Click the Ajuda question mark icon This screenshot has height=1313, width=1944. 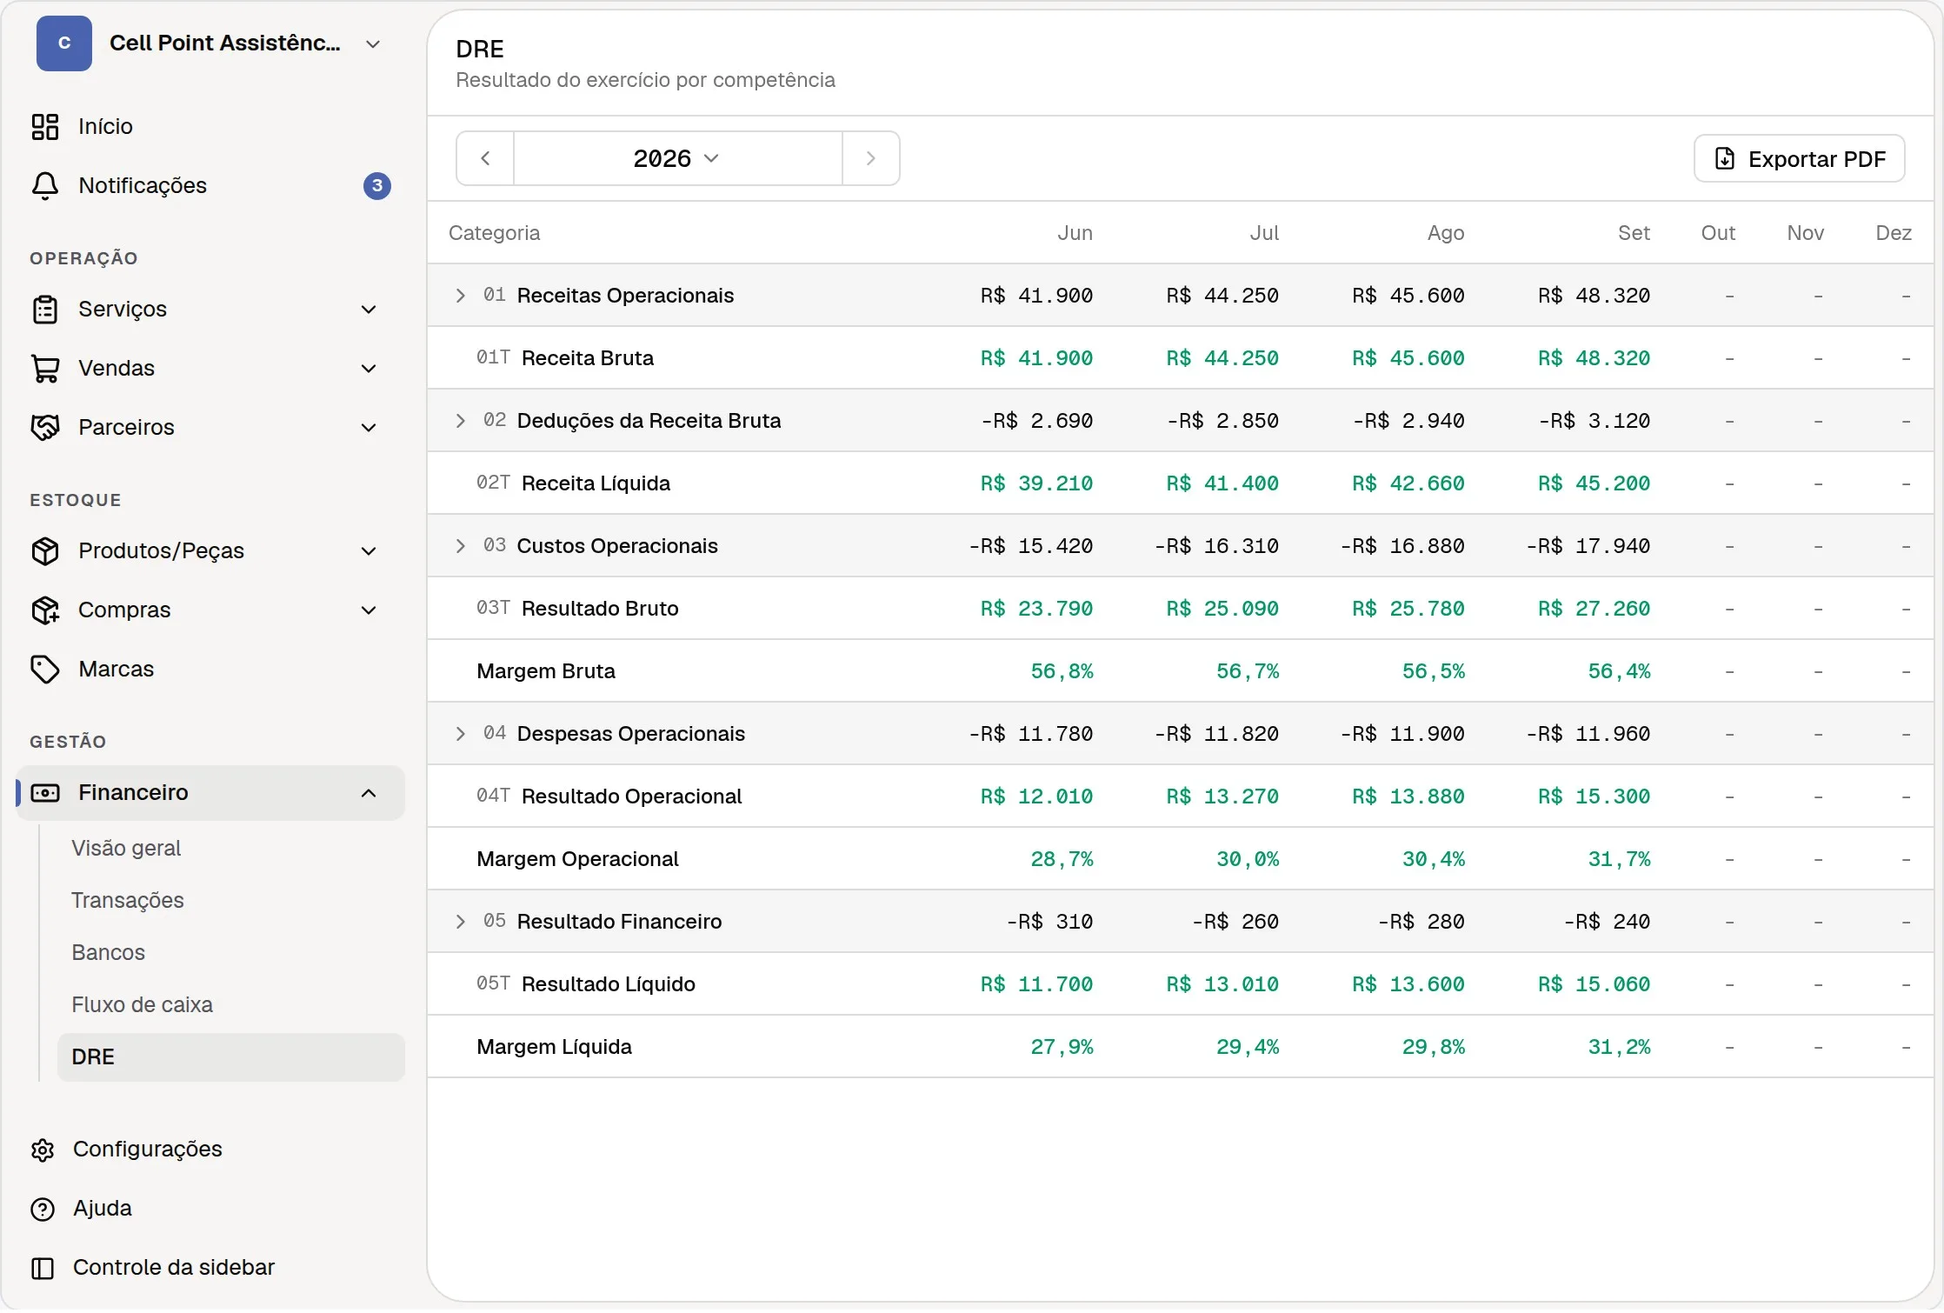43,1210
